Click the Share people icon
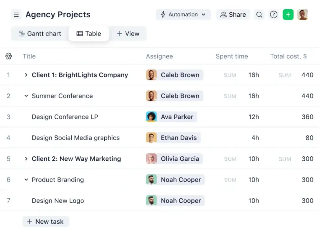319x232 pixels. [223, 14]
